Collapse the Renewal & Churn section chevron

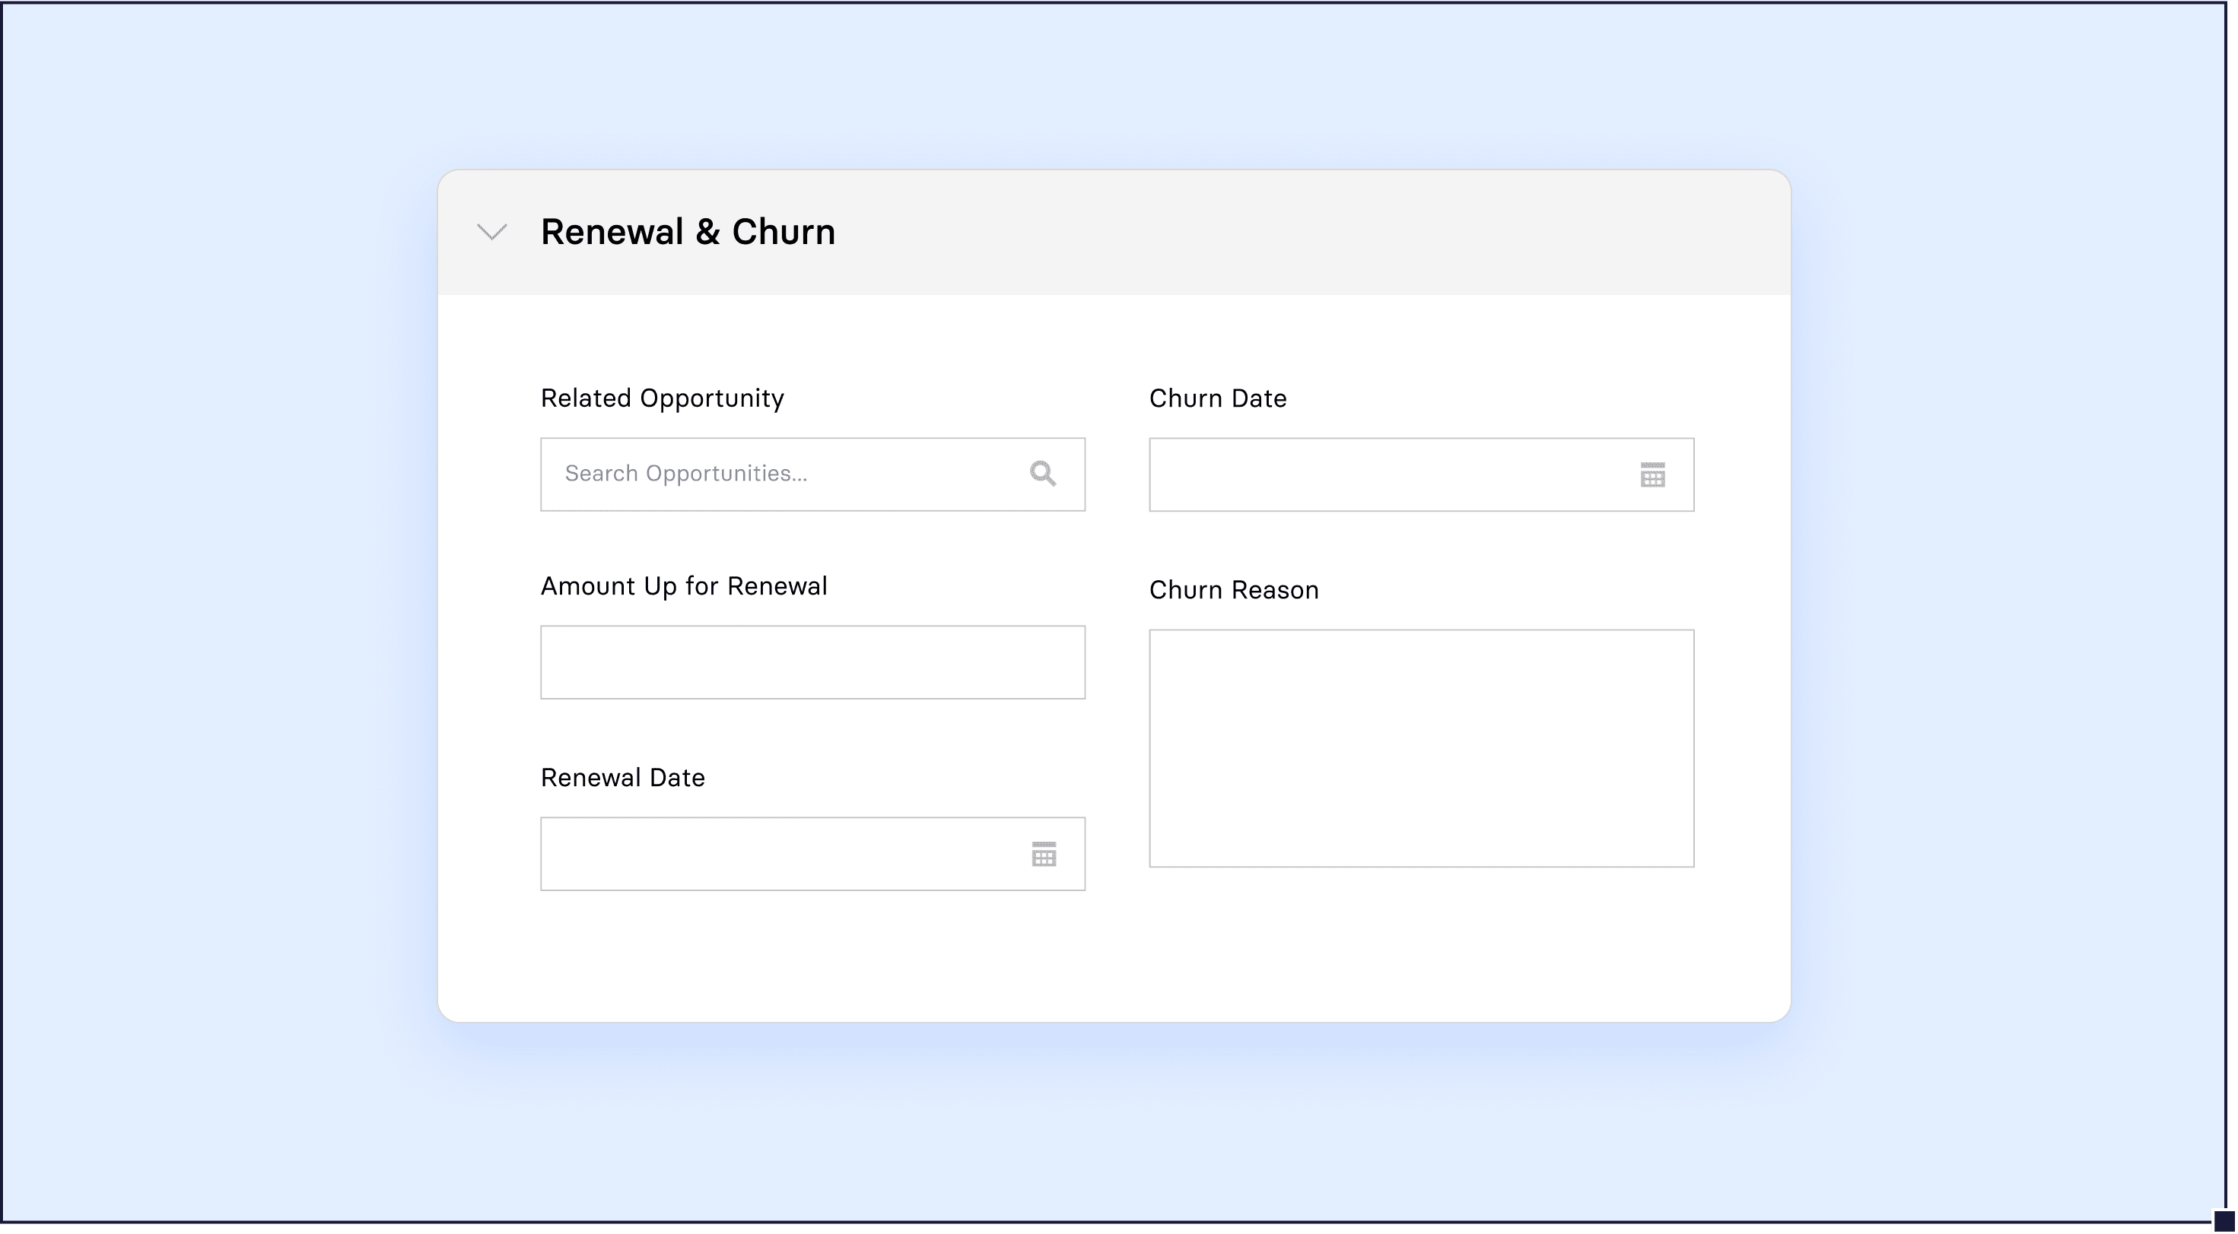[491, 232]
